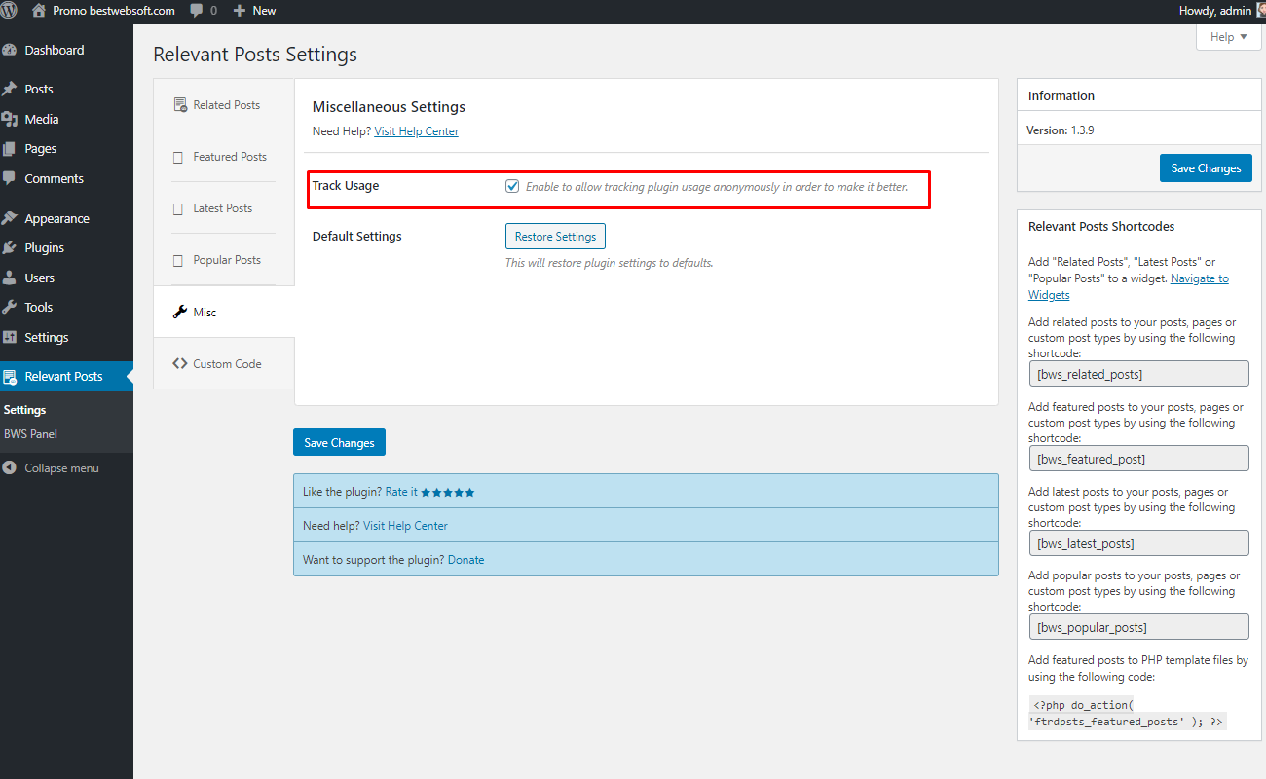Click the Rate it link
The width and height of the screenshot is (1266, 779).
[401, 493]
